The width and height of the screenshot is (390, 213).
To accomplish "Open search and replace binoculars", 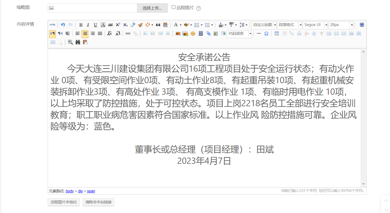I will point(78,42).
